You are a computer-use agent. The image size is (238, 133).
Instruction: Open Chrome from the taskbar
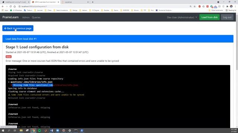(x=33, y=130)
